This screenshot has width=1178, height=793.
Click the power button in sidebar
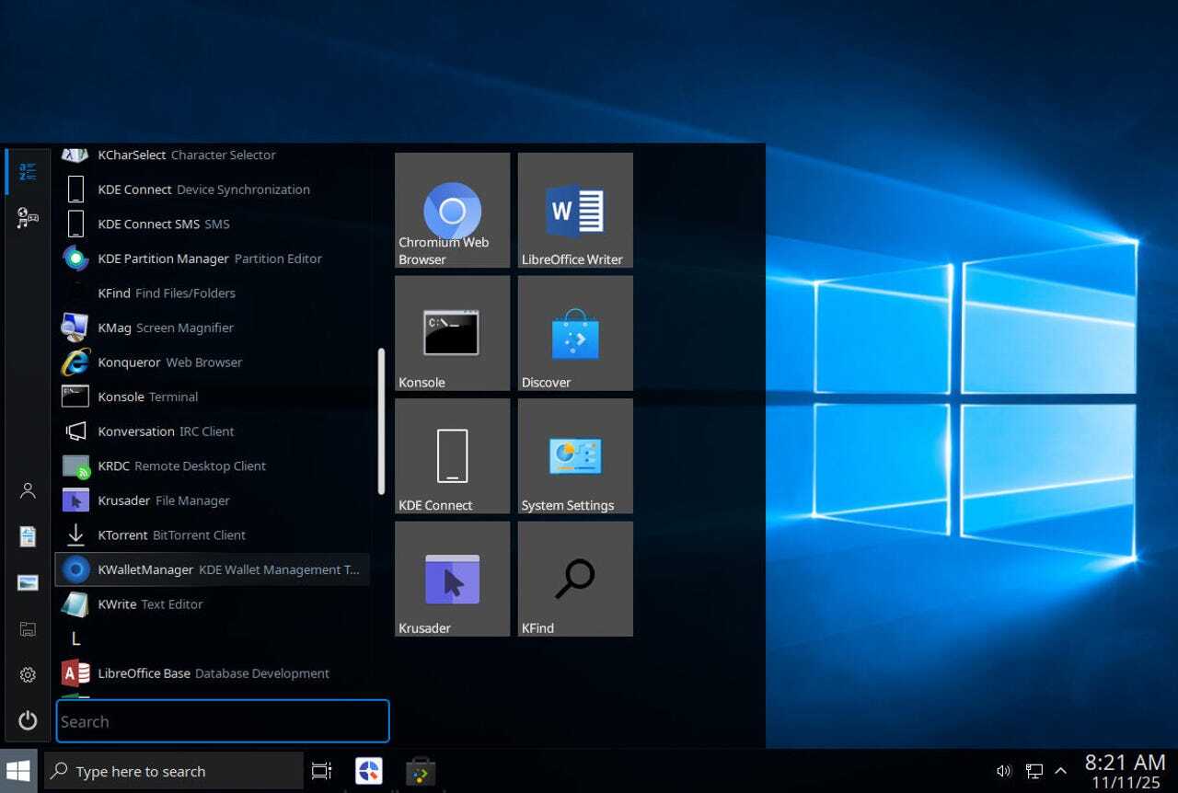28,720
